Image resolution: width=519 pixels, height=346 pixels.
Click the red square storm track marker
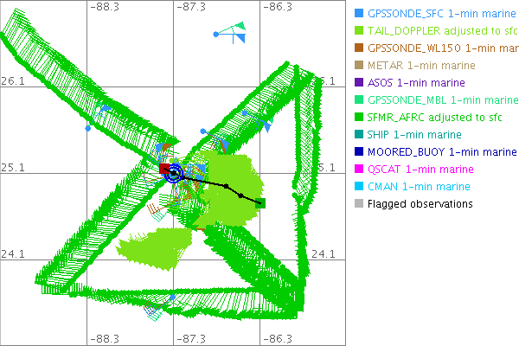click(164, 169)
